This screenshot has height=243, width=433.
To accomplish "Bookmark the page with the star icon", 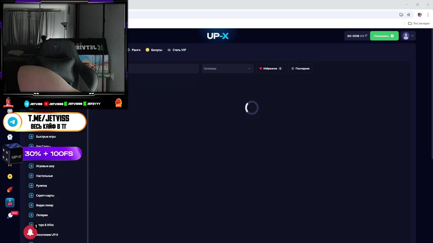I will tap(408, 15).
